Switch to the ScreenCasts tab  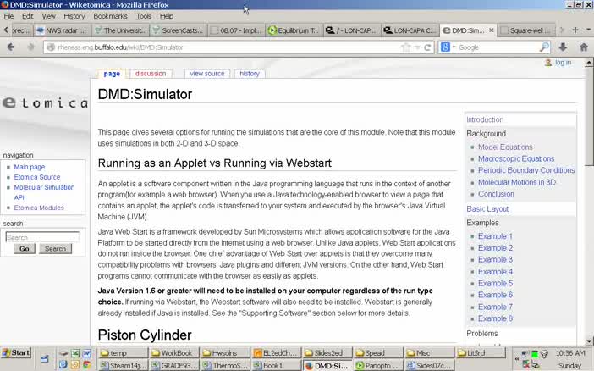click(x=179, y=30)
